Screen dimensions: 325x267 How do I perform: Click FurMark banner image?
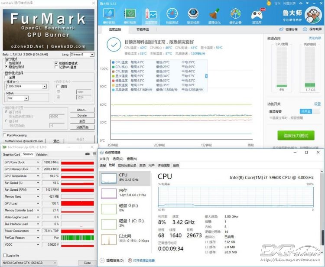(49, 29)
